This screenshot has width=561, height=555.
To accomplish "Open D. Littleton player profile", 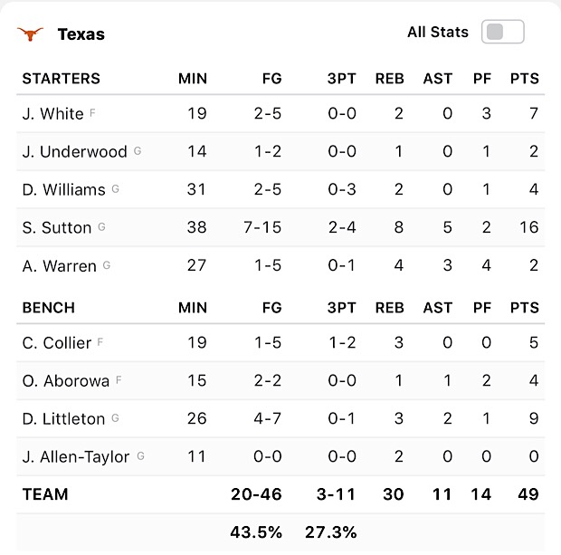I will coord(63,419).
